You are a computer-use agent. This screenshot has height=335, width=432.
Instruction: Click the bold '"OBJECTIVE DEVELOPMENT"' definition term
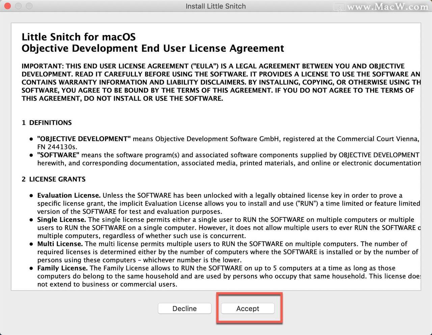point(84,139)
